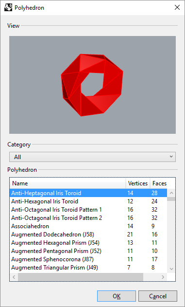The height and width of the screenshot is (307, 185).
Task: Select Anti-Hexagonal Iris Toroid row
Action: 88,201
